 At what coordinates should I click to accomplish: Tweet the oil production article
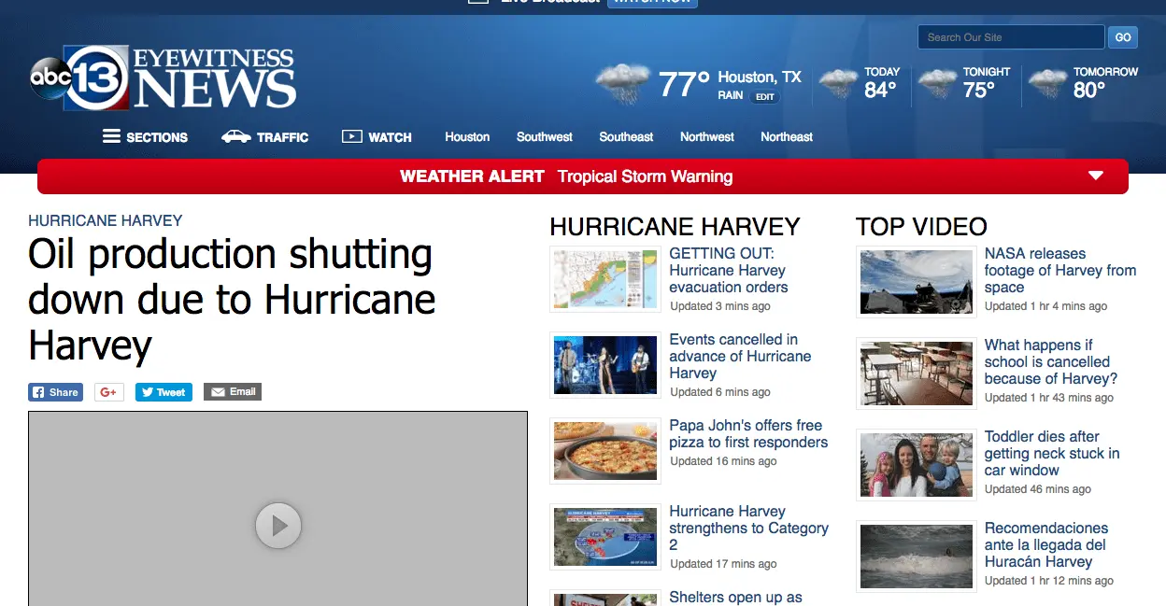click(164, 392)
